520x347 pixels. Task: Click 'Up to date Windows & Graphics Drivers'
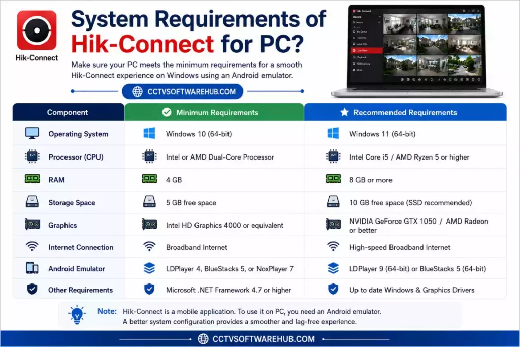pyautogui.click(x=412, y=290)
